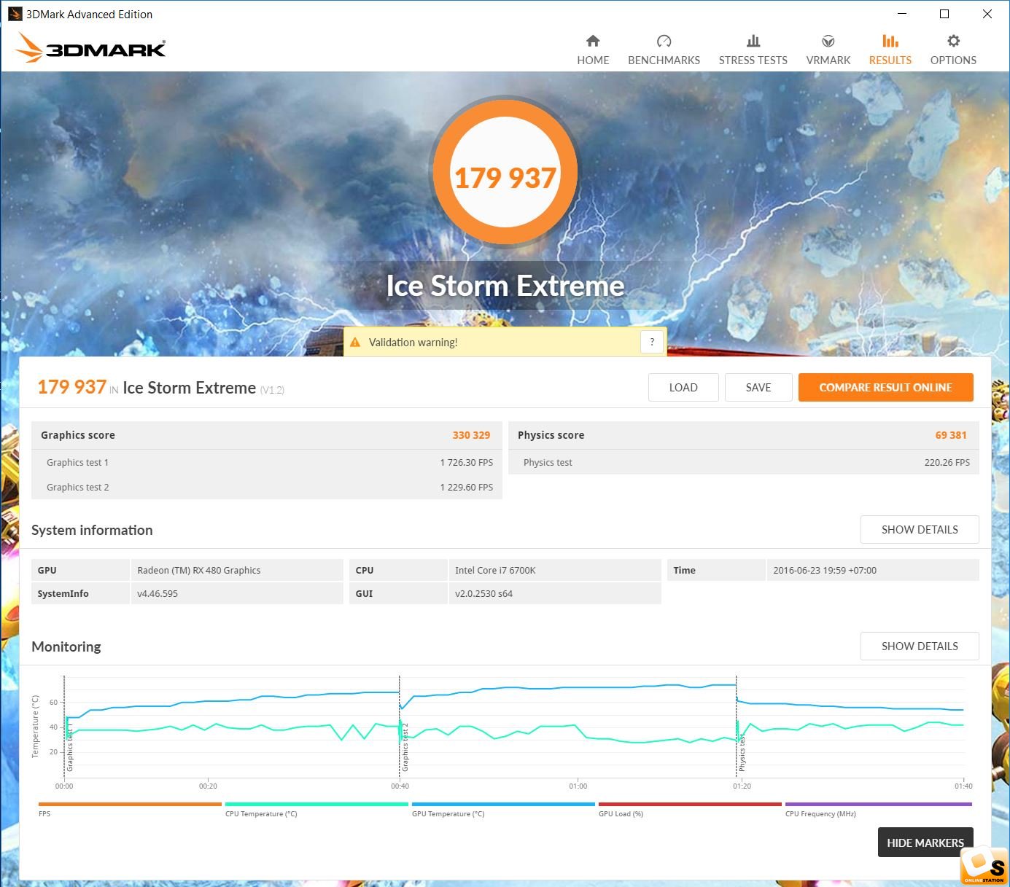Close the 3DMark window
The image size is (1010, 887).
[x=987, y=14]
